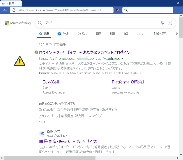Switch to the 地図 maps tab
The width and height of the screenshot is (183, 160).
pos(126,33)
